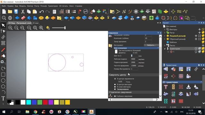Toggle visibility bulb for Растр
This screenshot has height=115, width=205.
[x=203, y=33]
